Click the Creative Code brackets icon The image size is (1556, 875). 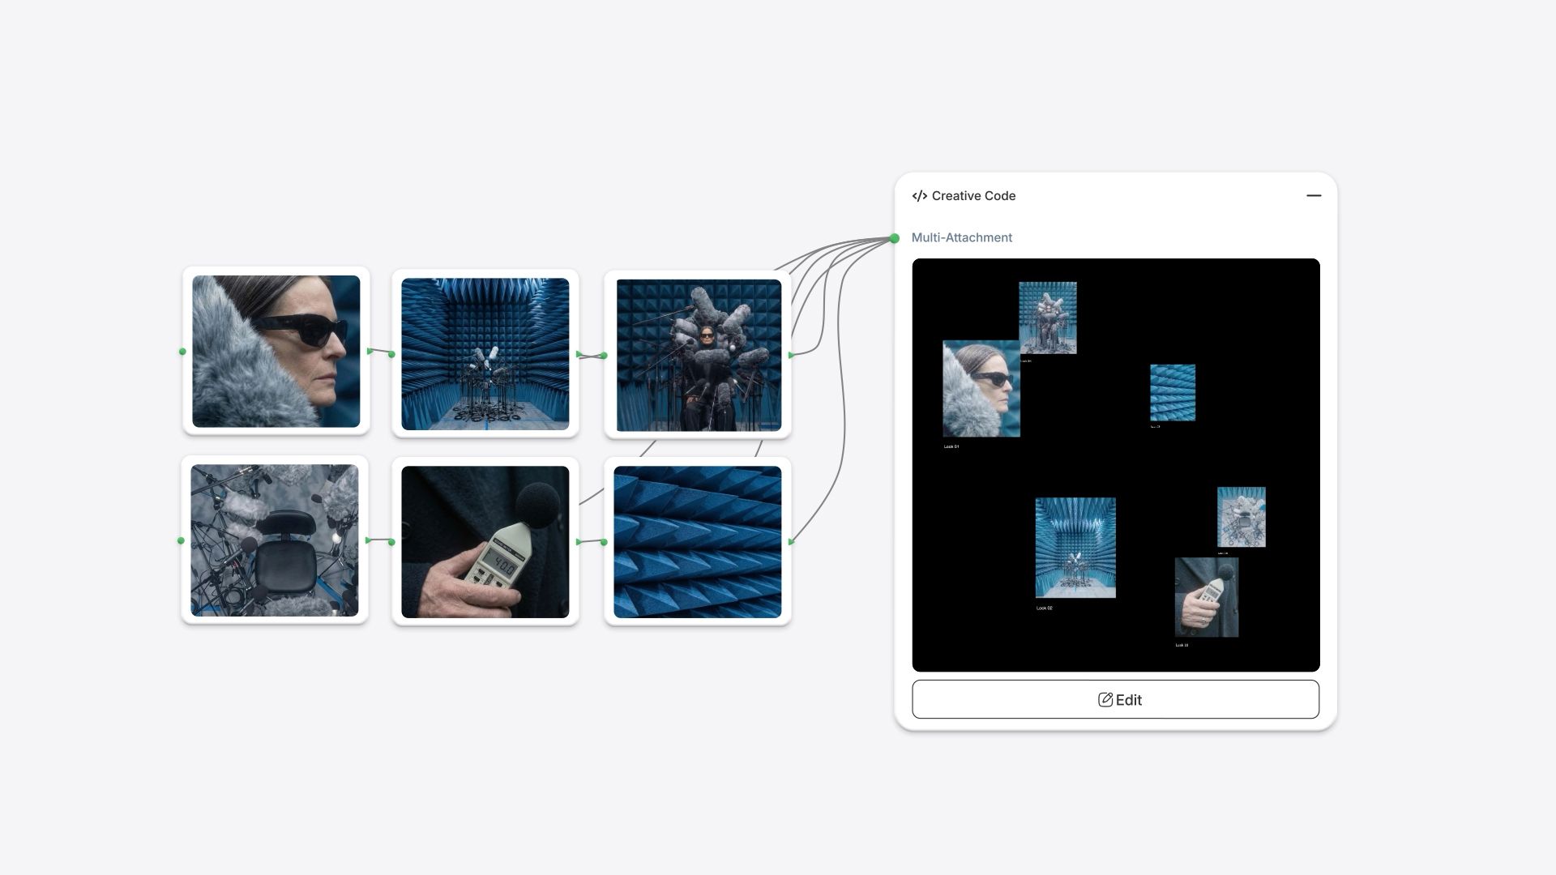pyautogui.click(x=919, y=196)
